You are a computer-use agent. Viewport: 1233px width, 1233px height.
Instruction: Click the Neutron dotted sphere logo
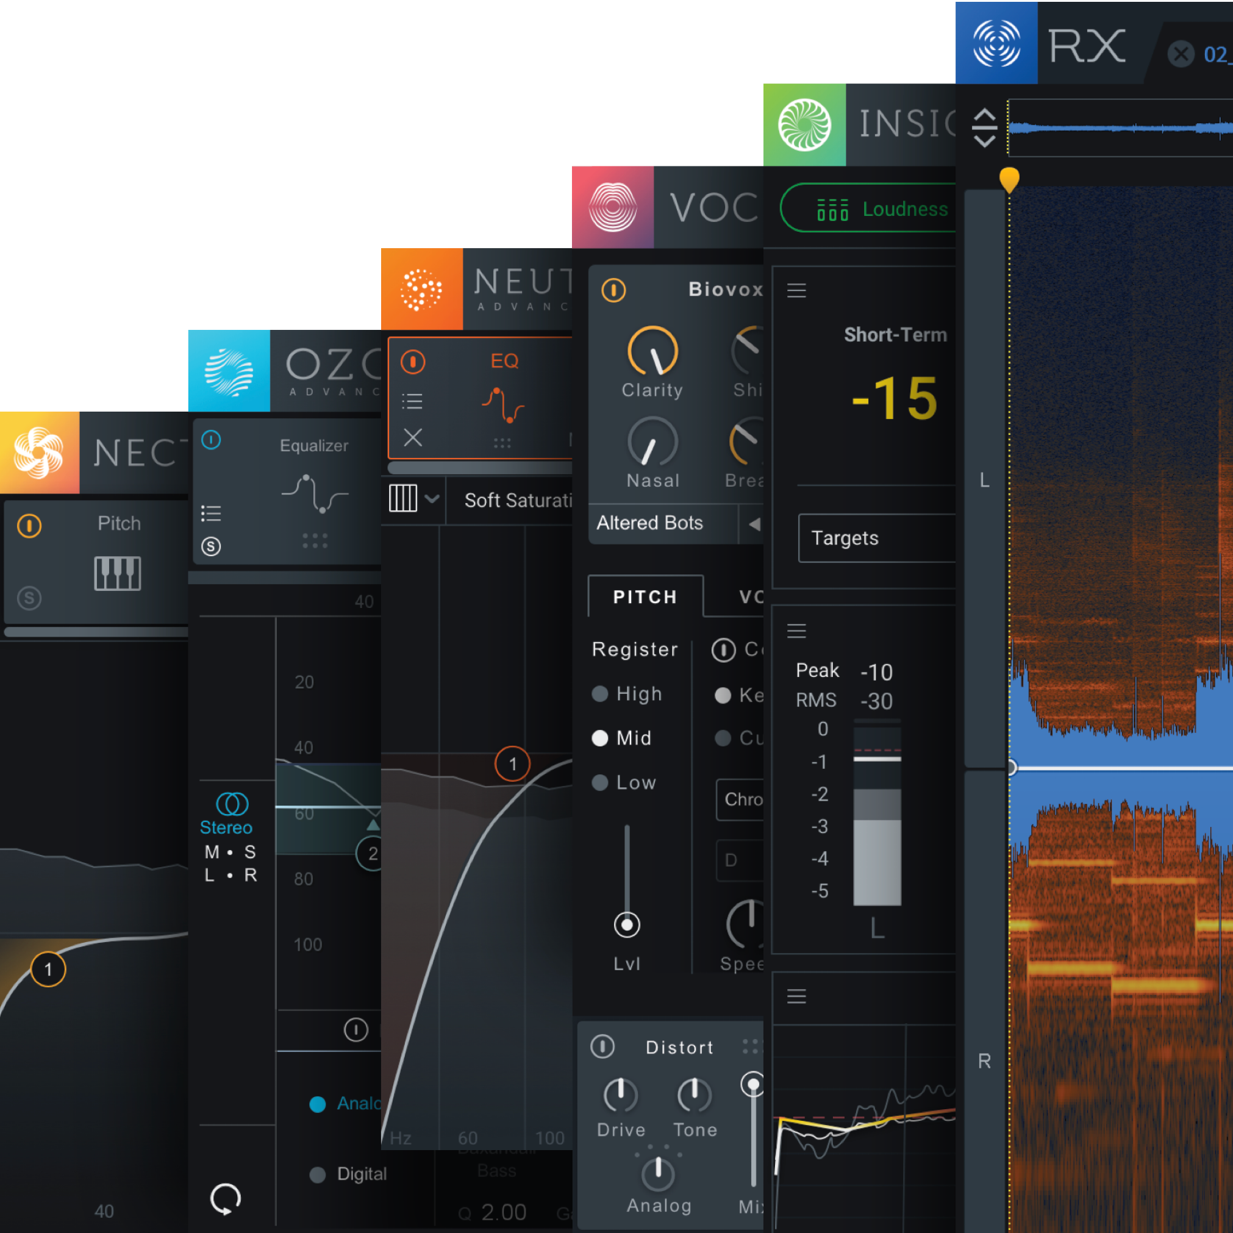[421, 289]
